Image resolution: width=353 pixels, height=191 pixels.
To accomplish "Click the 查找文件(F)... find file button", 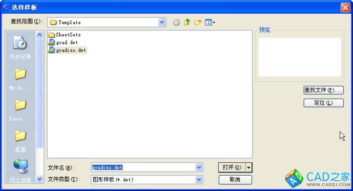I will (x=323, y=90).
